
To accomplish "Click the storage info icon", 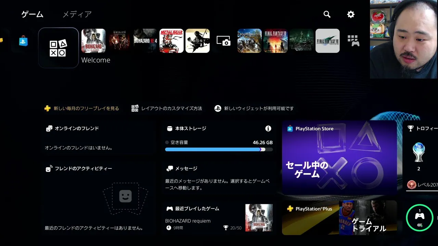I will [268, 128].
